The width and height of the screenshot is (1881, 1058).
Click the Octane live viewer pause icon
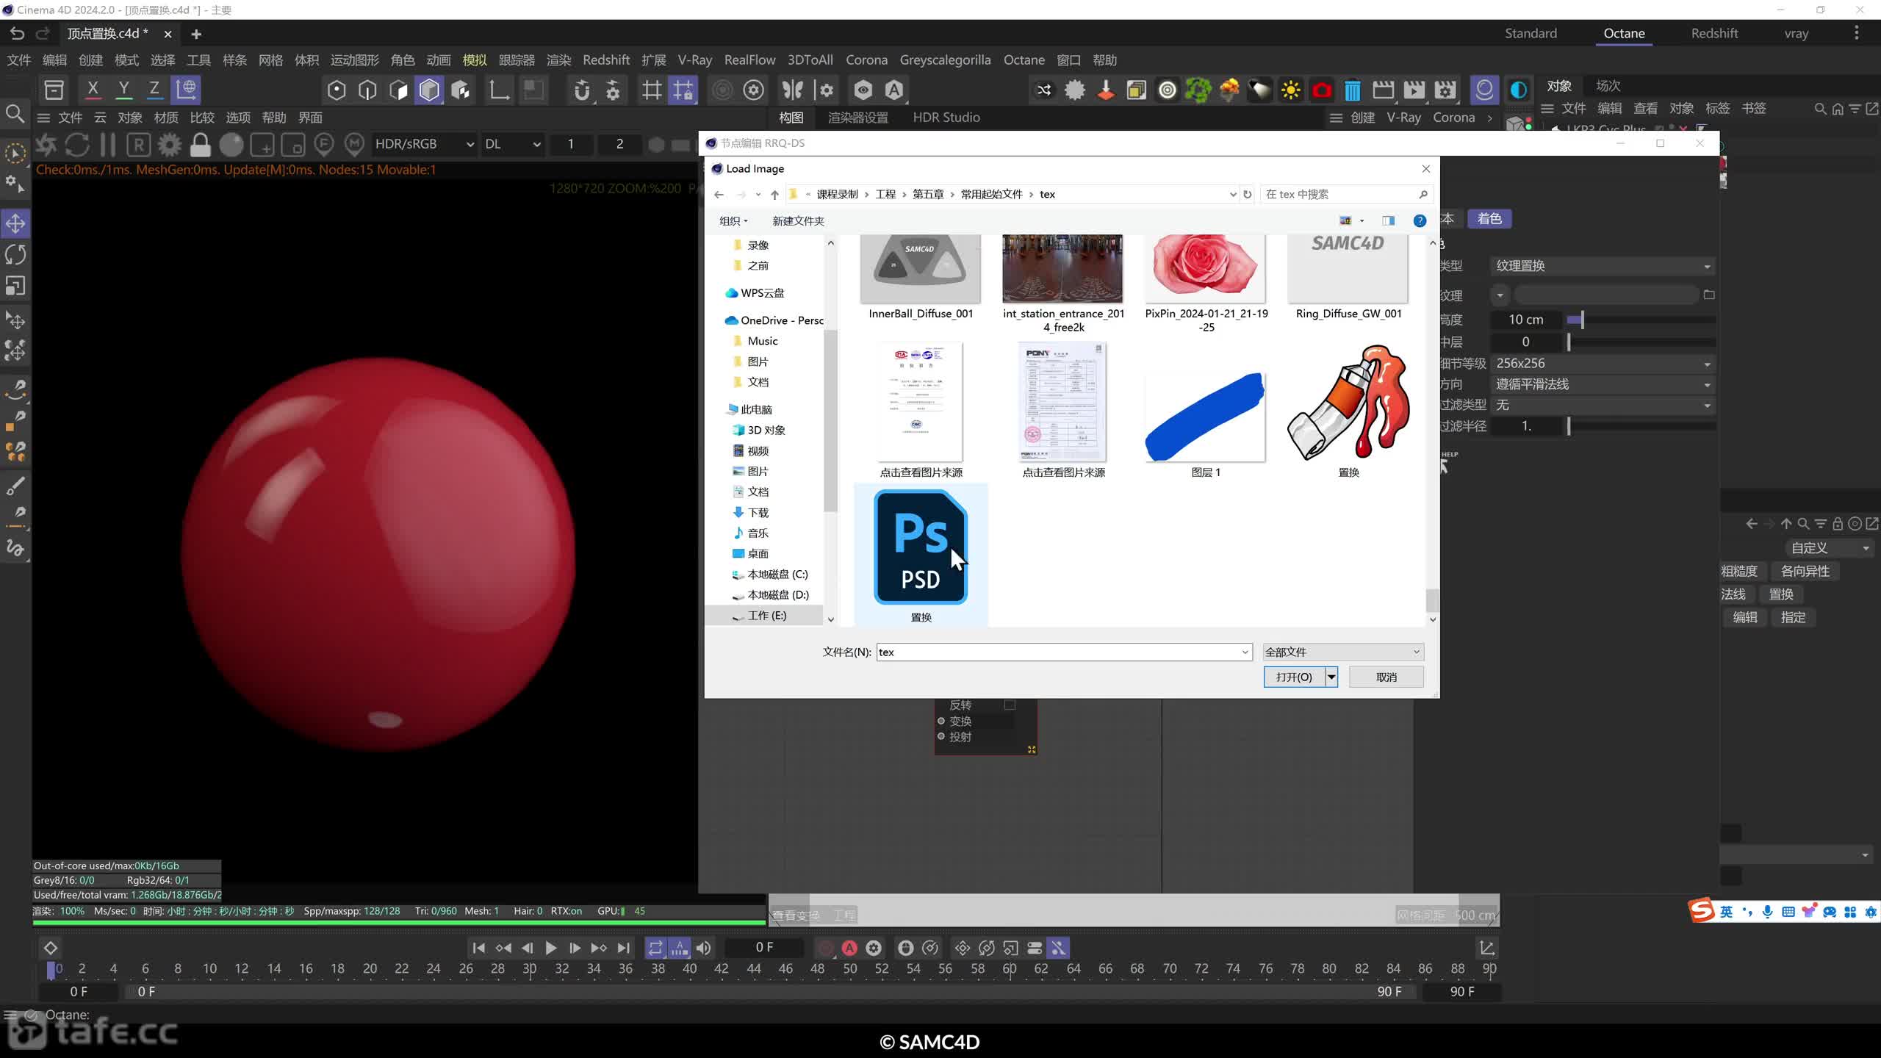pyautogui.click(x=108, y=144)
